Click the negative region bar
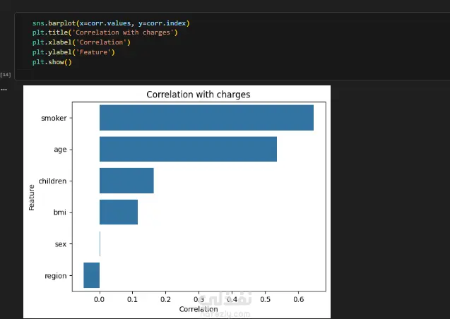Viewport: 450px width, 319px height. click(x=92, y=275)
